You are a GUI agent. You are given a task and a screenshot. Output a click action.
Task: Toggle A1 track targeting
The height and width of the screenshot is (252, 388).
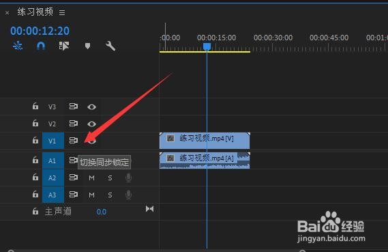[x=53, y=160]
